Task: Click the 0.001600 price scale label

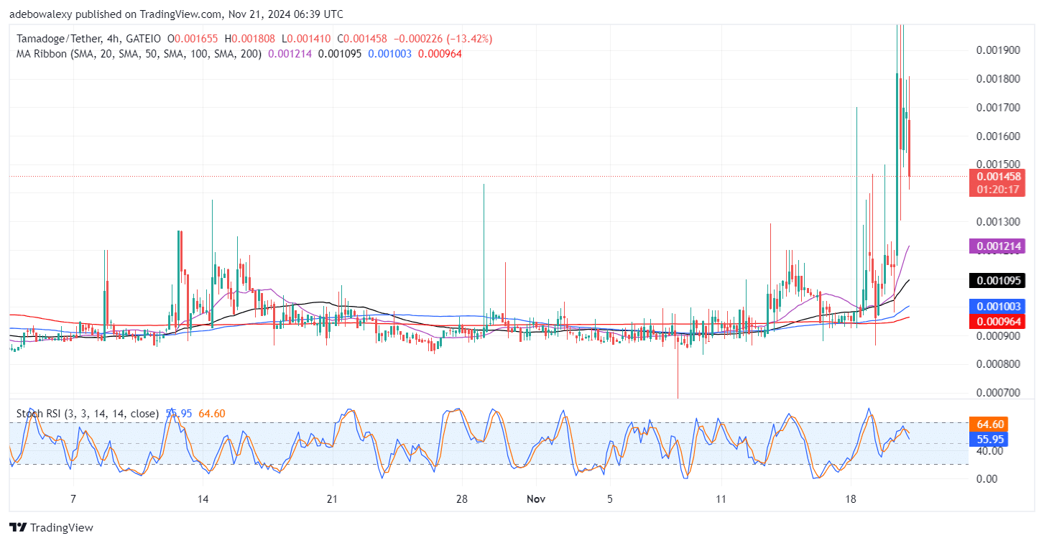Action: [x=998, y=136]
